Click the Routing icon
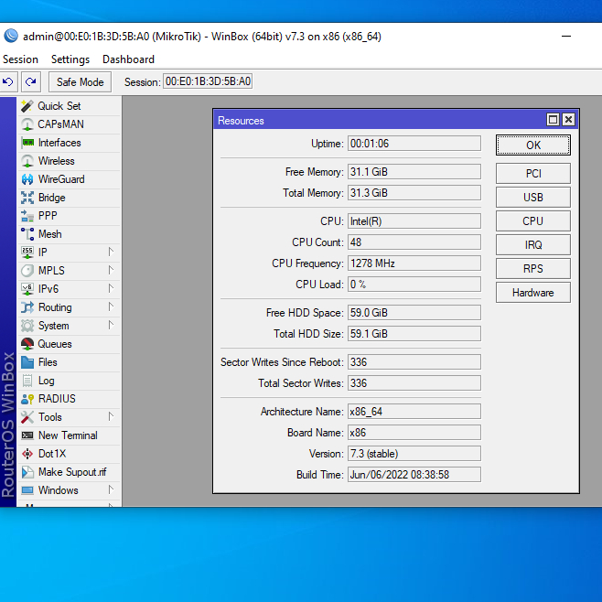 pos(27,307)
